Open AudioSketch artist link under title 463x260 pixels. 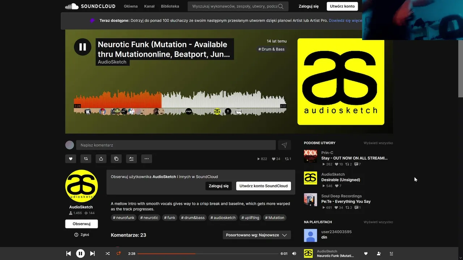click(x=112, y=62)
